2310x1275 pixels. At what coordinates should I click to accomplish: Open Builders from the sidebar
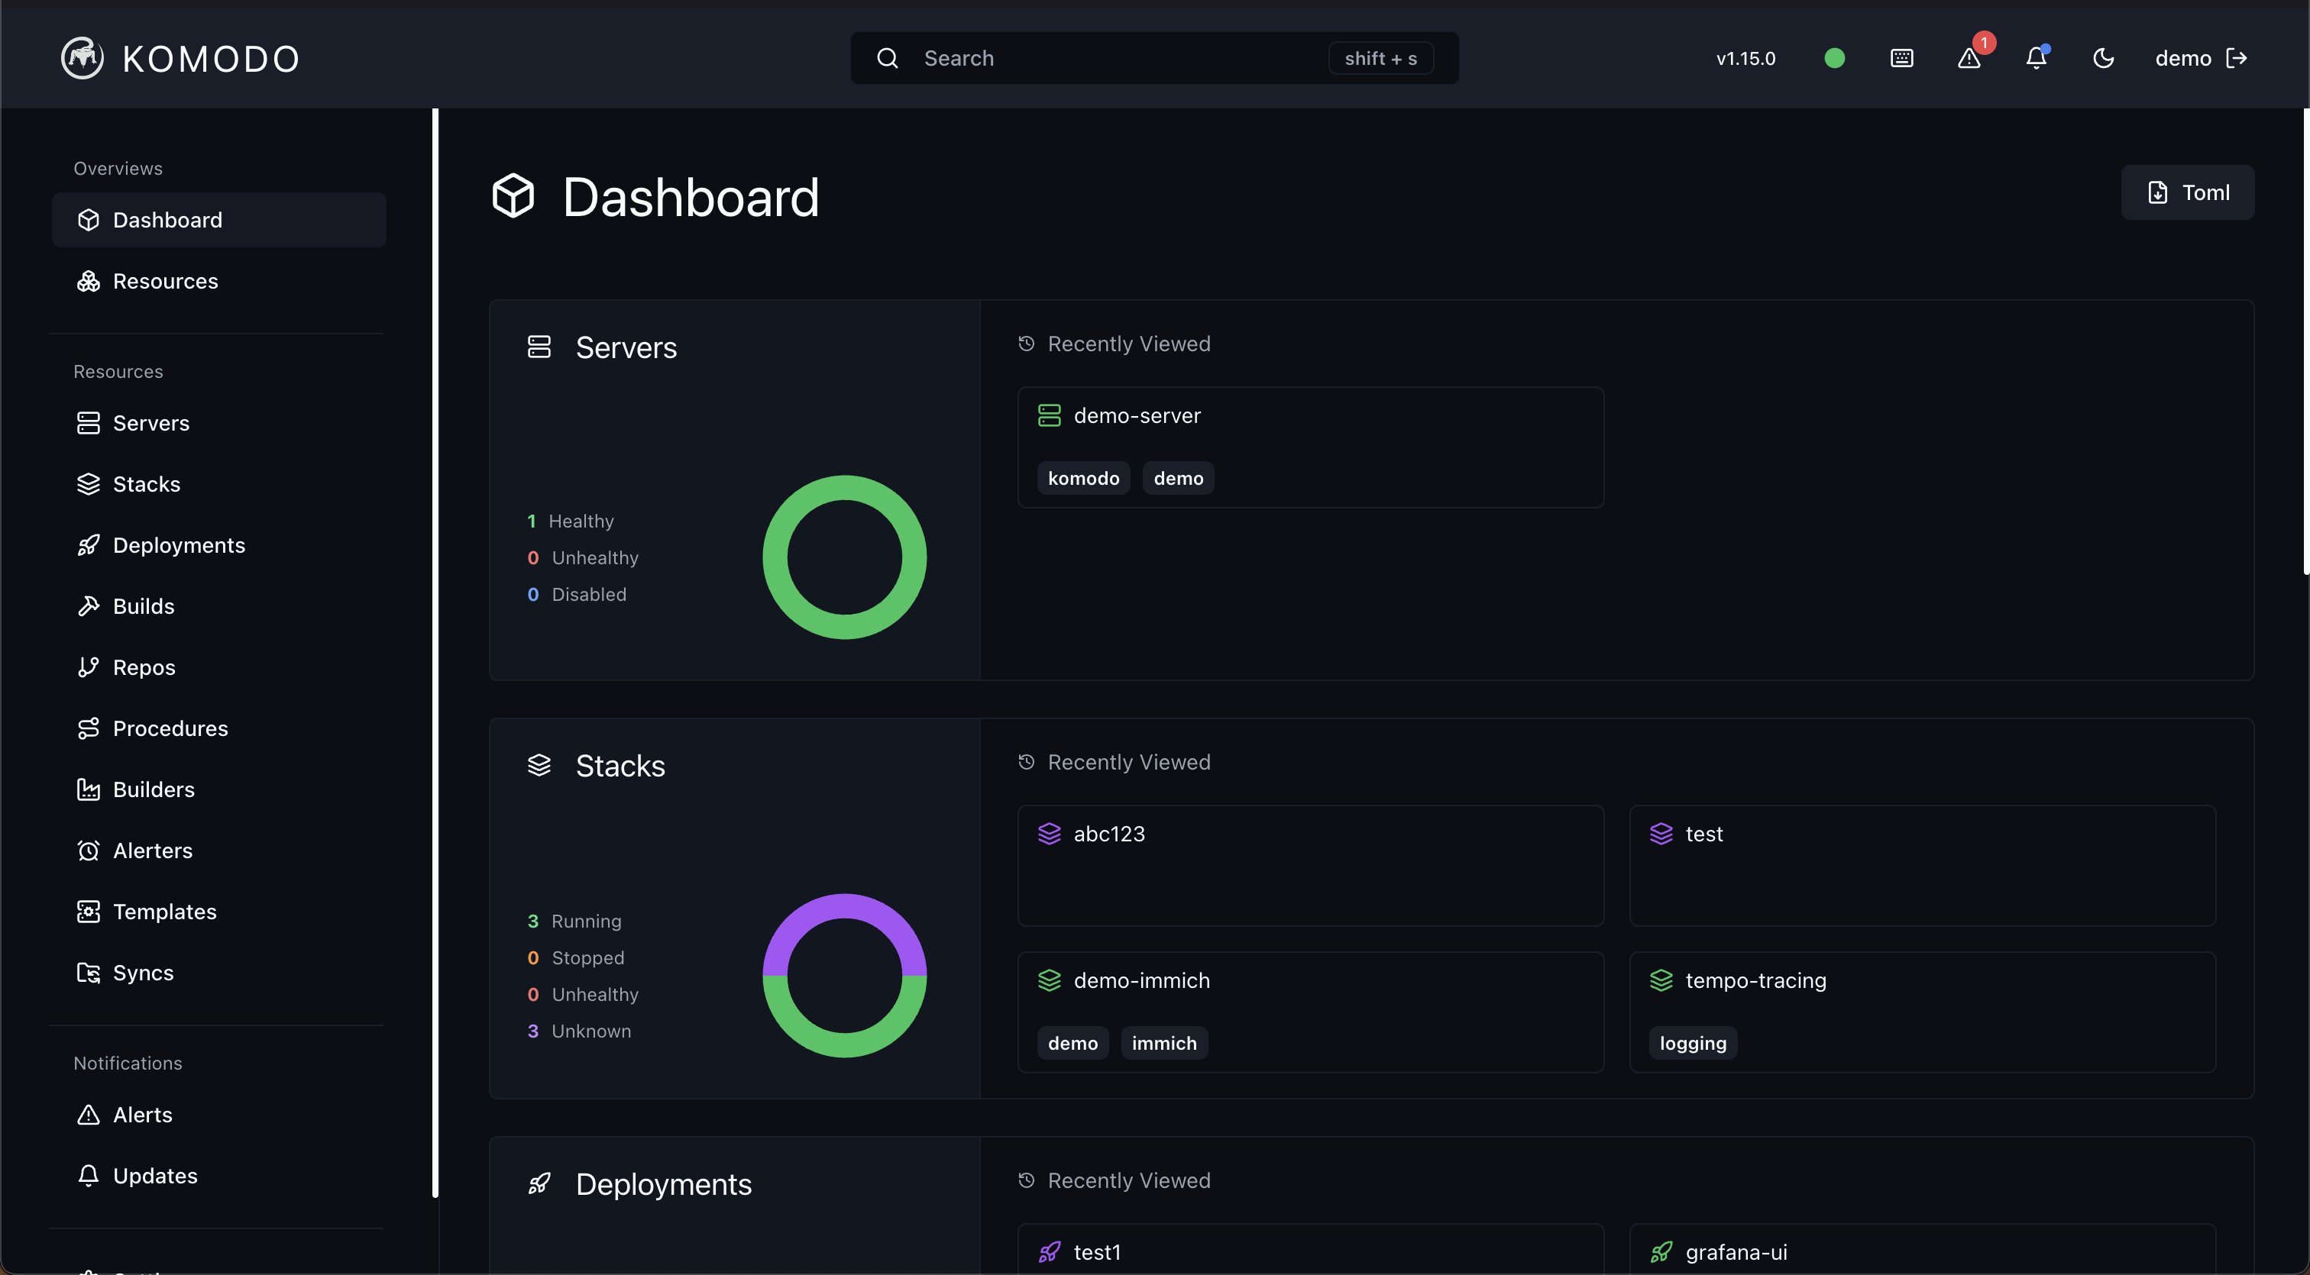154,789
